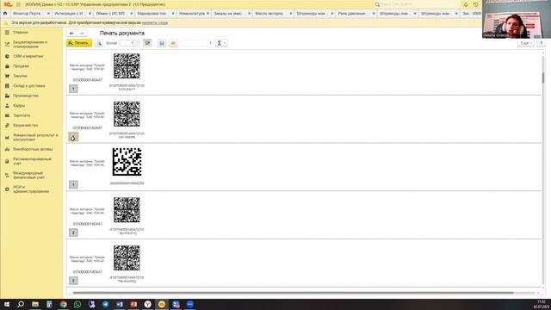Save the printed form via diskette icon
This screenshot has height=310, width=551.
pos(162,43)
